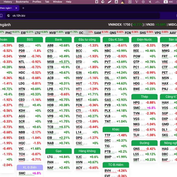
Task: Select the Bank sector header
Action: [58, 40]
